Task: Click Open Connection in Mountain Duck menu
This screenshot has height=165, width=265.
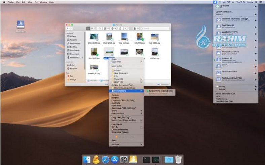Action: pos(225,12)
